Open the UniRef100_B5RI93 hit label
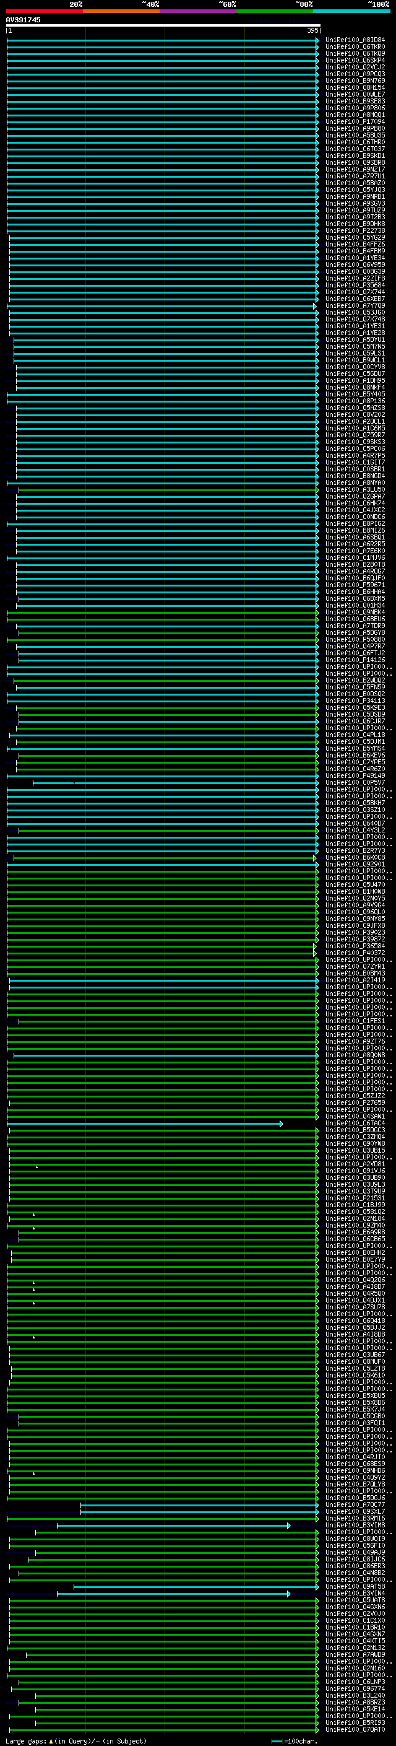The width and height of the screenshot is (396, 1746). tap(355, 1724)
